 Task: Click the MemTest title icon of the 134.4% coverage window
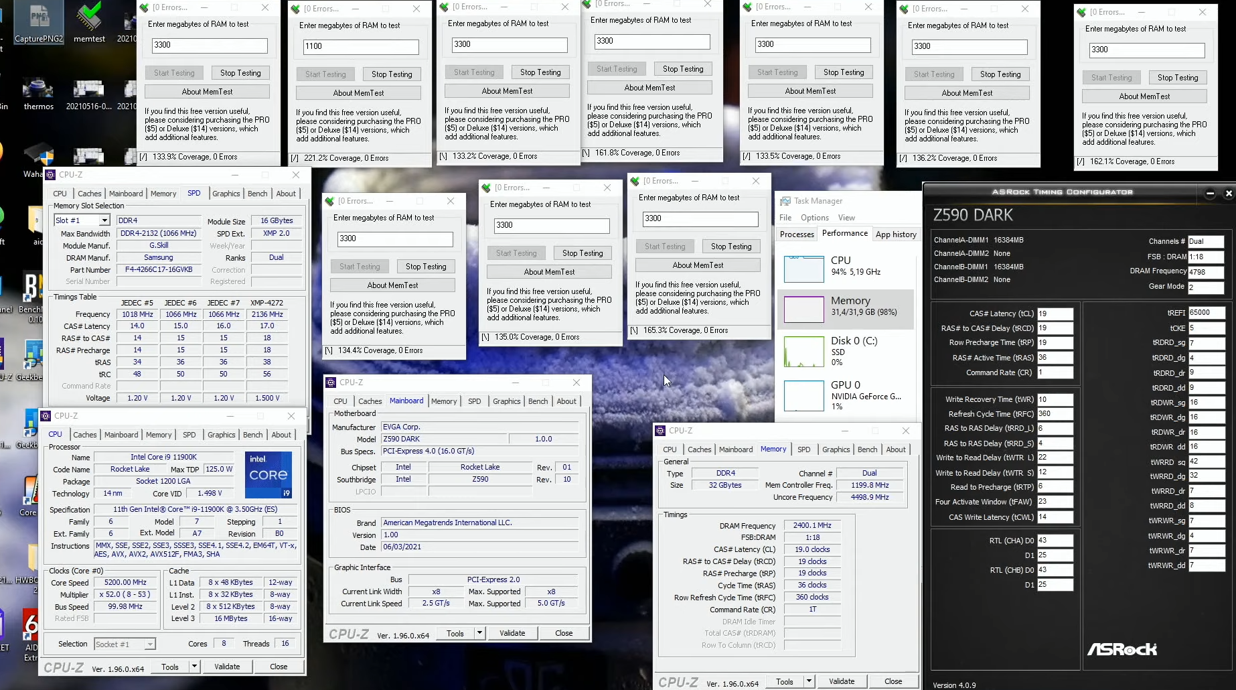point(329,201)
